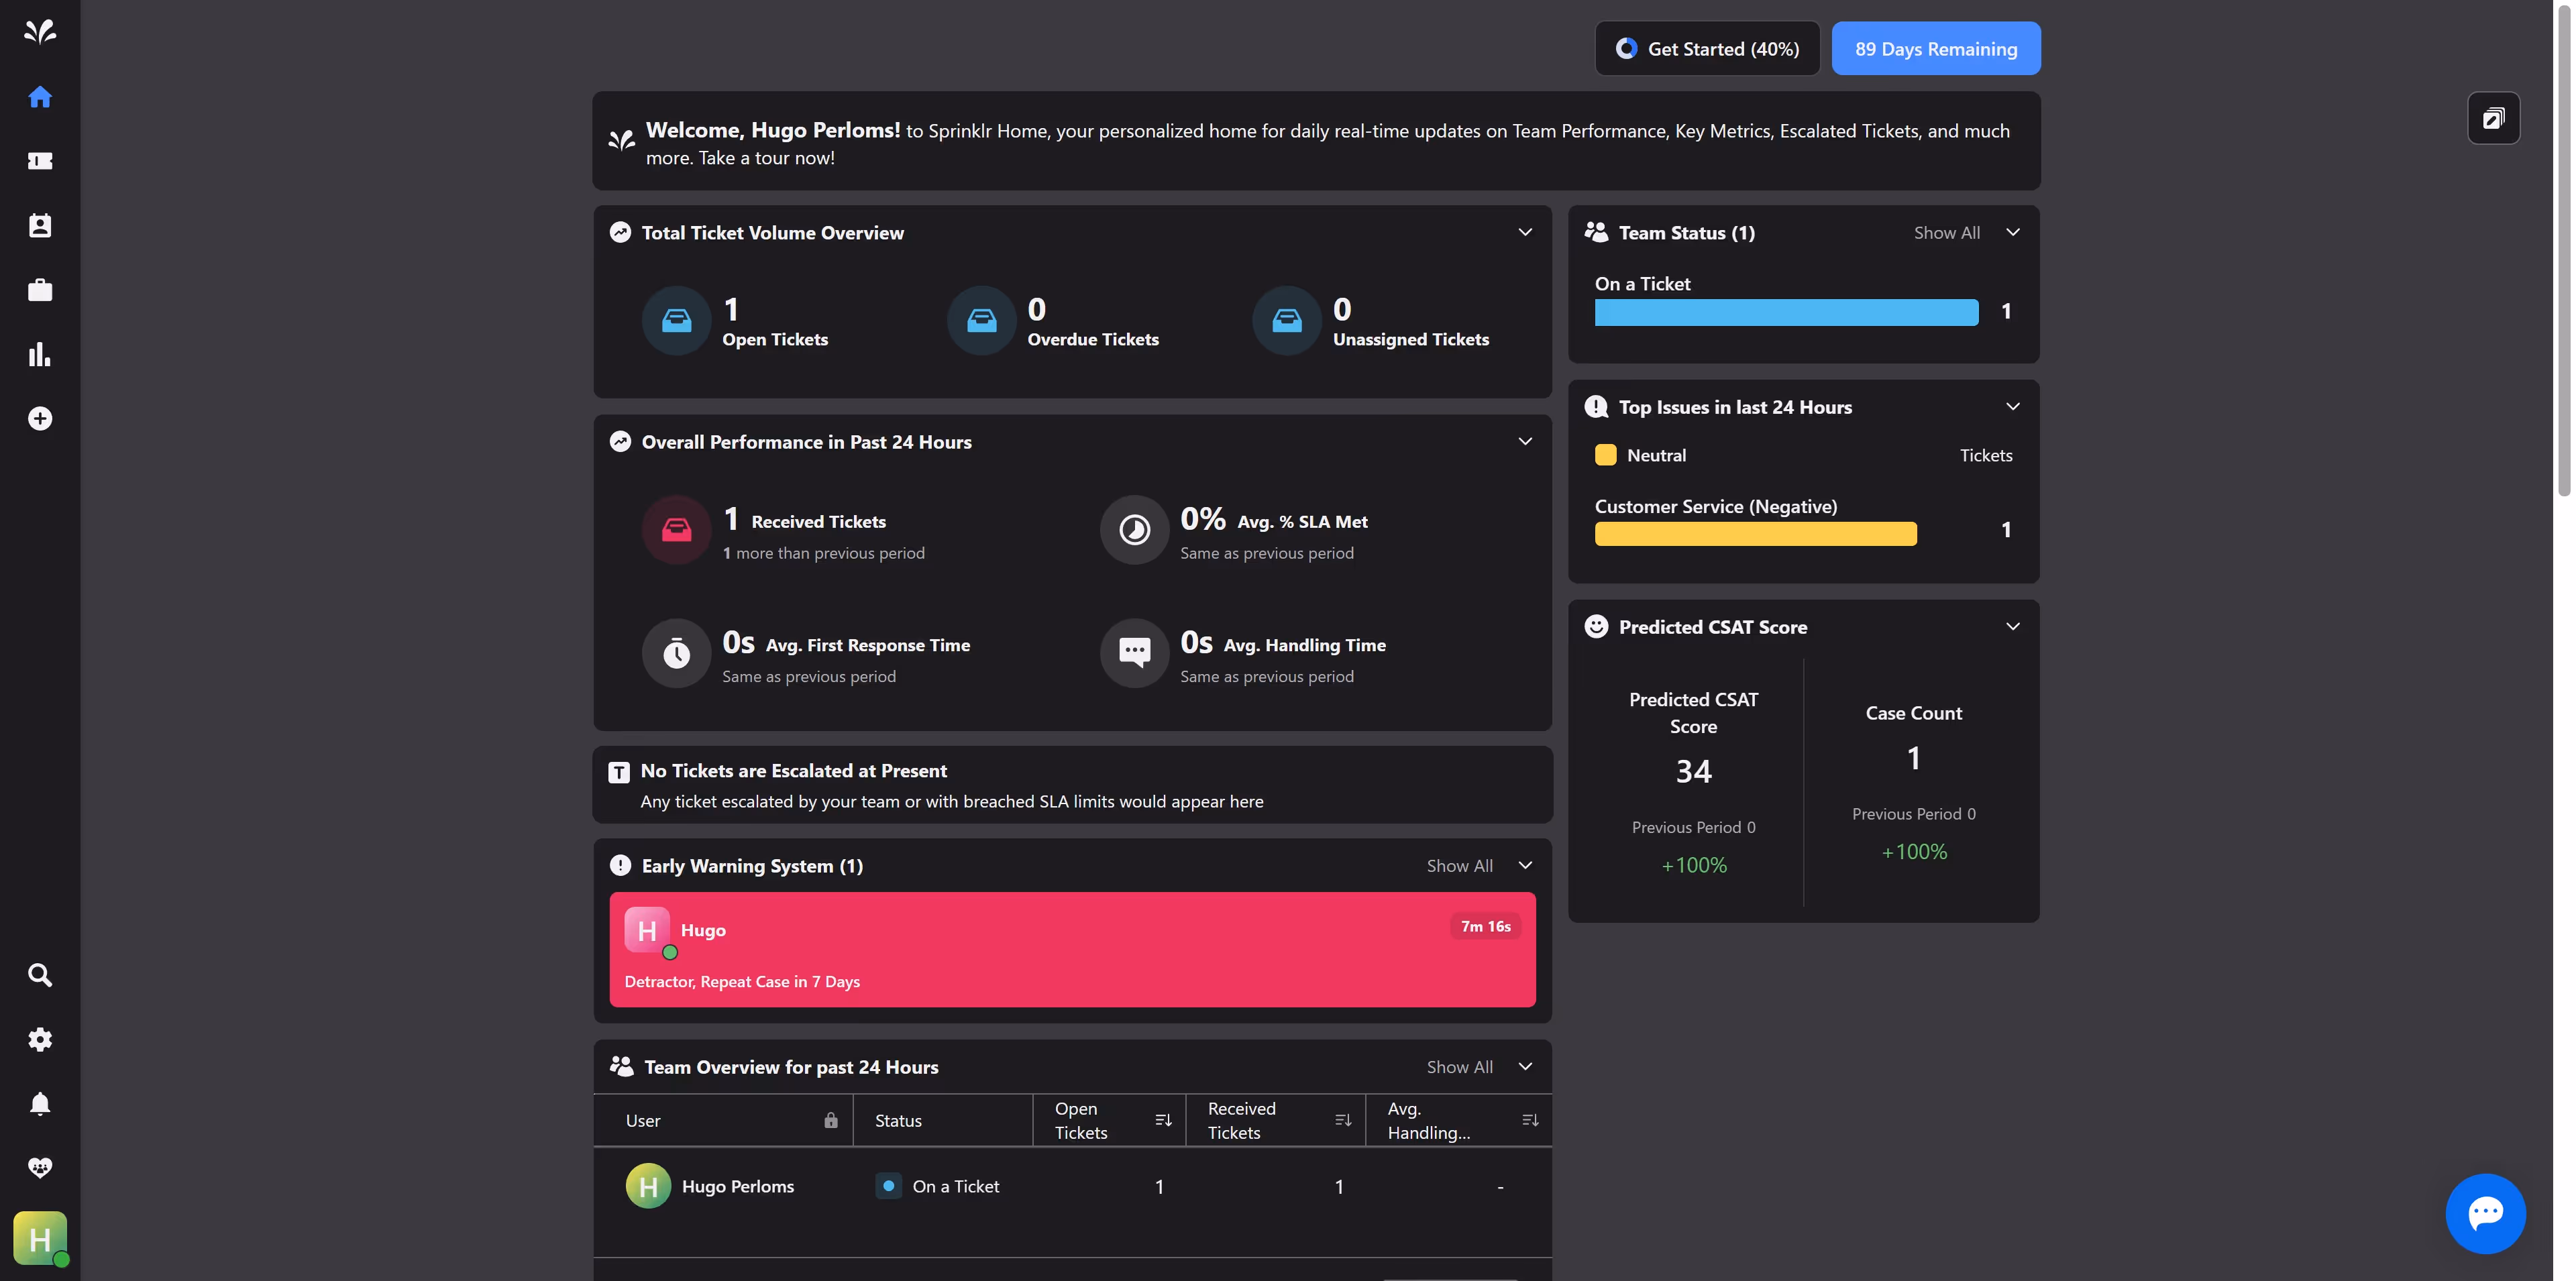2576x1281 pixels.
Task: Click the copy panel icon at top right
Action: pos(2493,119)
